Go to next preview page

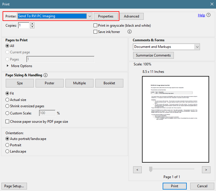click(206, 170)
